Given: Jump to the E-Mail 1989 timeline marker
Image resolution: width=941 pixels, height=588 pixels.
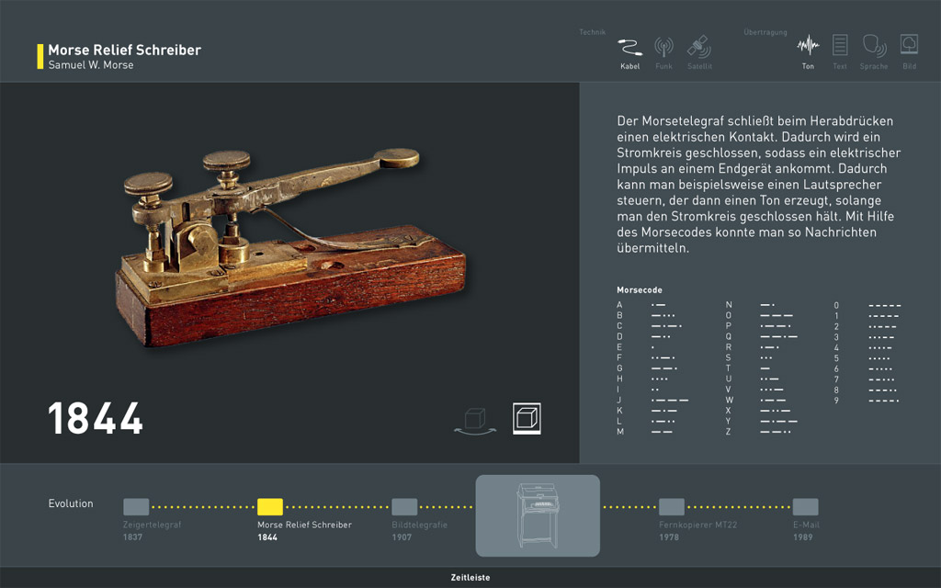Looking at the screenshot, I should click(x=805, y=507).
